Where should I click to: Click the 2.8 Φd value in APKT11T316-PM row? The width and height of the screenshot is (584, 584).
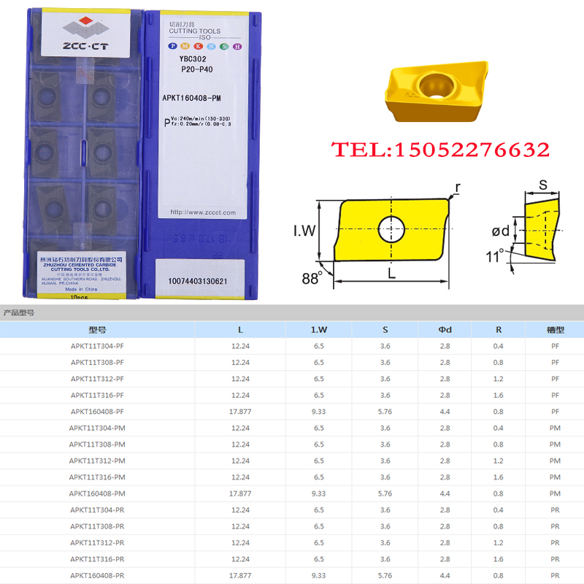click(x=445, y=477)
